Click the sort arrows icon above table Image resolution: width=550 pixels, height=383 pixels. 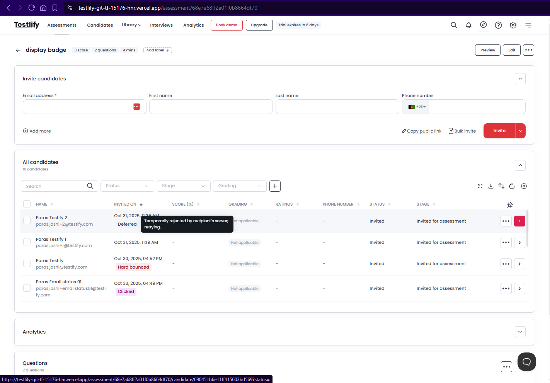501,186
